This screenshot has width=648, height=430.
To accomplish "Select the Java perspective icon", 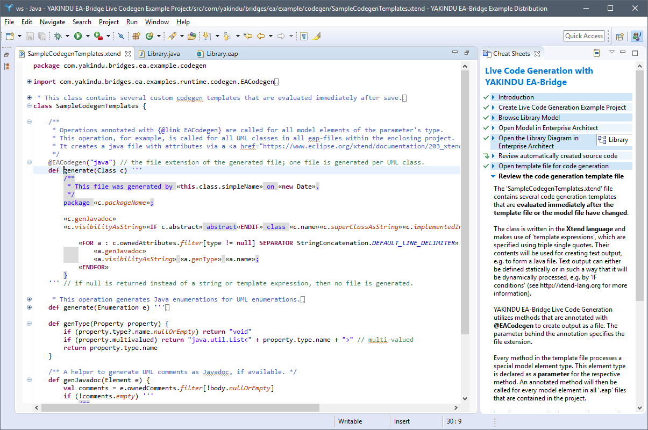I will (x=637, y=37).
